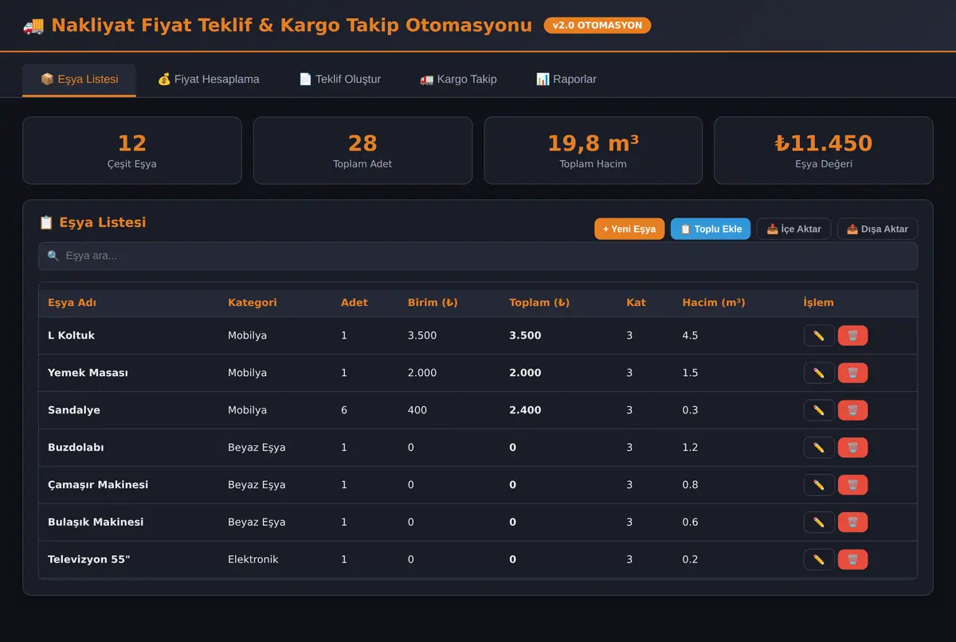Click the İçe Aktar button
The width and height of the screenshot is (956, 642).
tap(794, 229)
